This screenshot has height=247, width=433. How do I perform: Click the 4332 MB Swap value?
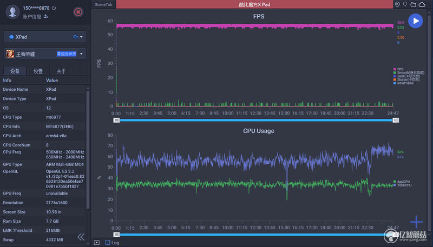55,240
